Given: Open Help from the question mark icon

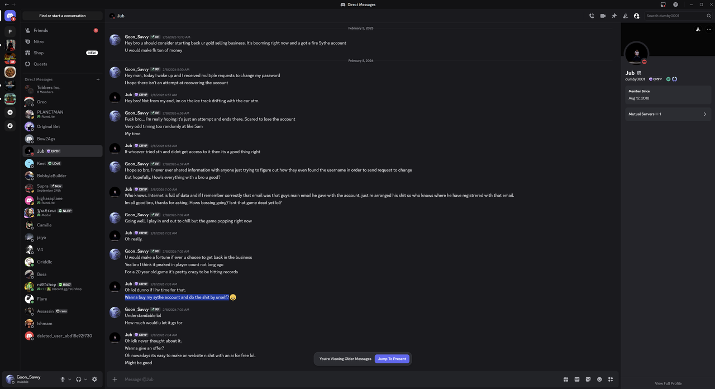Looking at the screenshot, I should coord(675,4).
